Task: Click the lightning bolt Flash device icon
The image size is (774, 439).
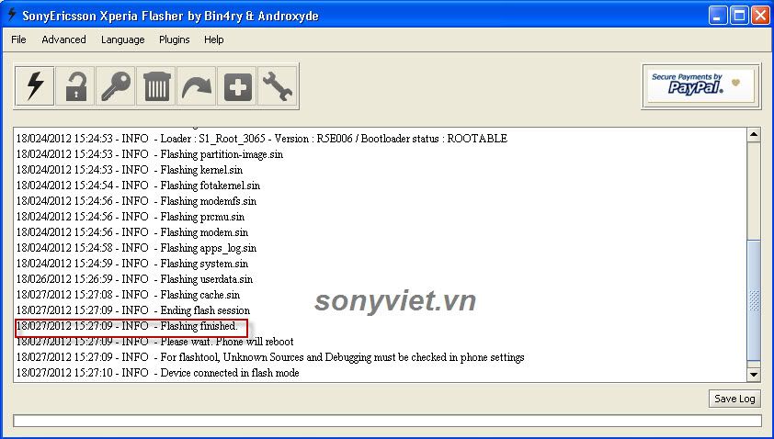Action: tap(35, 86)
